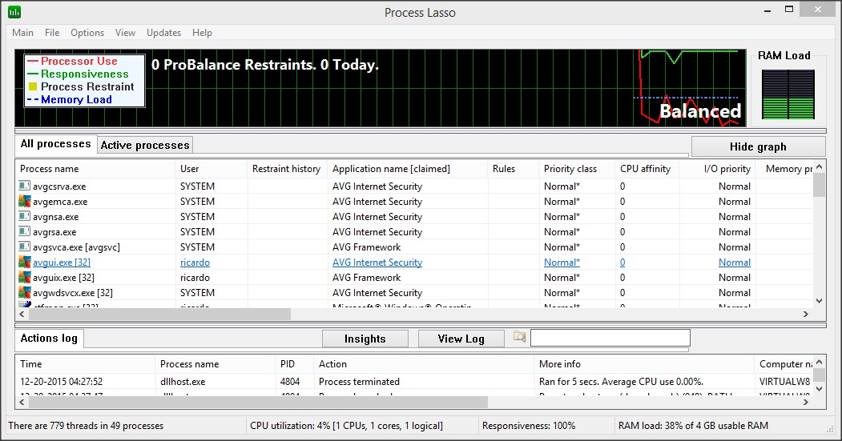Screen dimensions: 842x441
Task: Click the avgnsa.exe process icon
Action: click(25, 217)
